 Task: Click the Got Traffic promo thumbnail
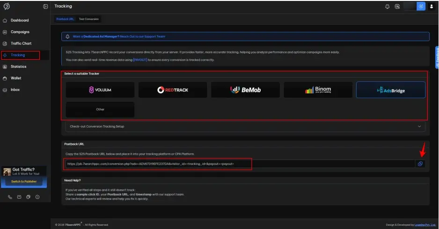pos(7,172)
